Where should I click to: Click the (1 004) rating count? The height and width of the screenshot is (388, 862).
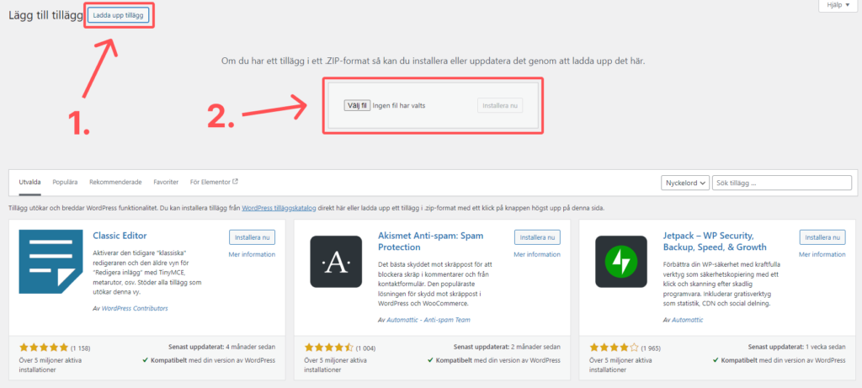365,348
